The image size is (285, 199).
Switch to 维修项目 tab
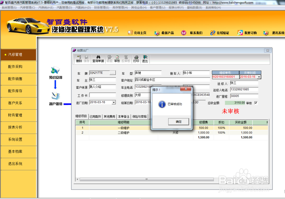(81, 116)
